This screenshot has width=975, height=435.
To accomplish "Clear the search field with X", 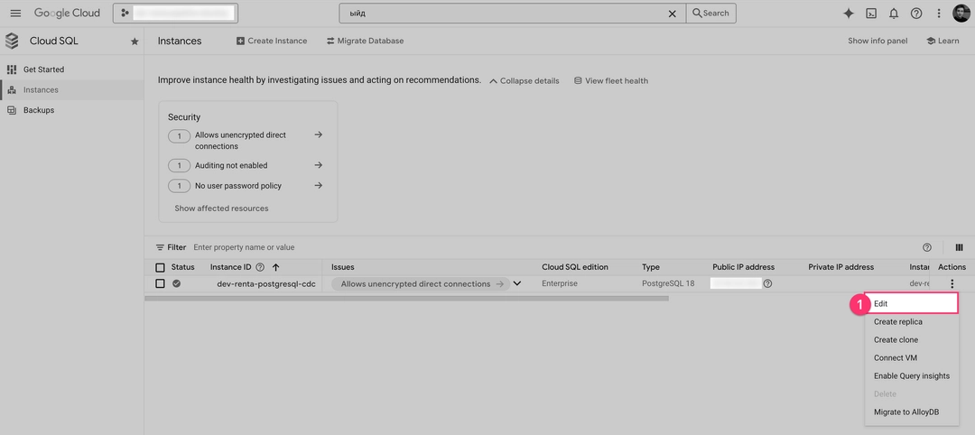I will pos(673,13).
